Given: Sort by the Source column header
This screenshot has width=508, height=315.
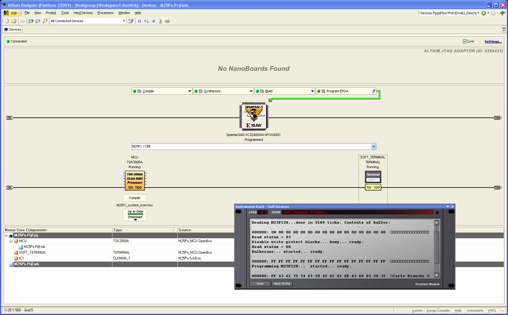Looking at the screenshot, I should click(x=206, y=230).
